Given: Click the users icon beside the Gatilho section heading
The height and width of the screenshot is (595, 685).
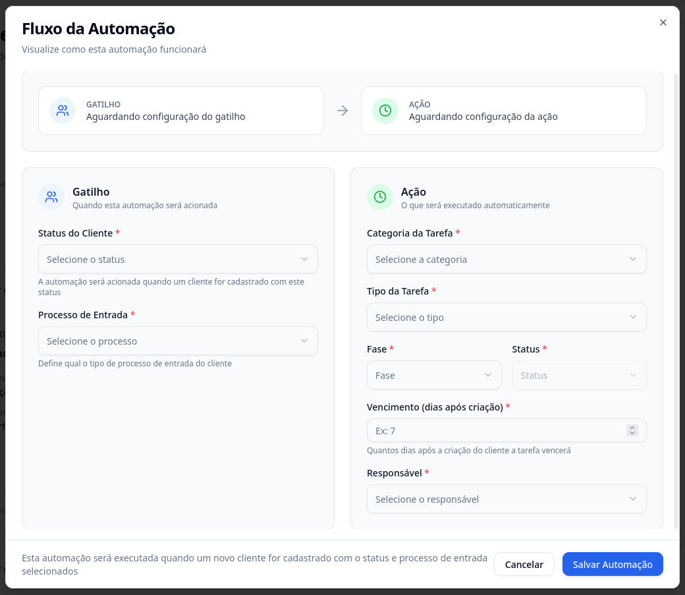Looking at the screenshot, I should (51, 197).
